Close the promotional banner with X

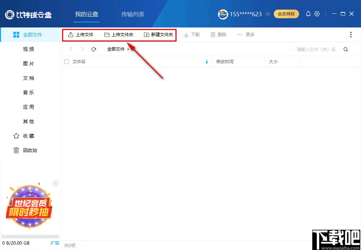pos(56,184)
